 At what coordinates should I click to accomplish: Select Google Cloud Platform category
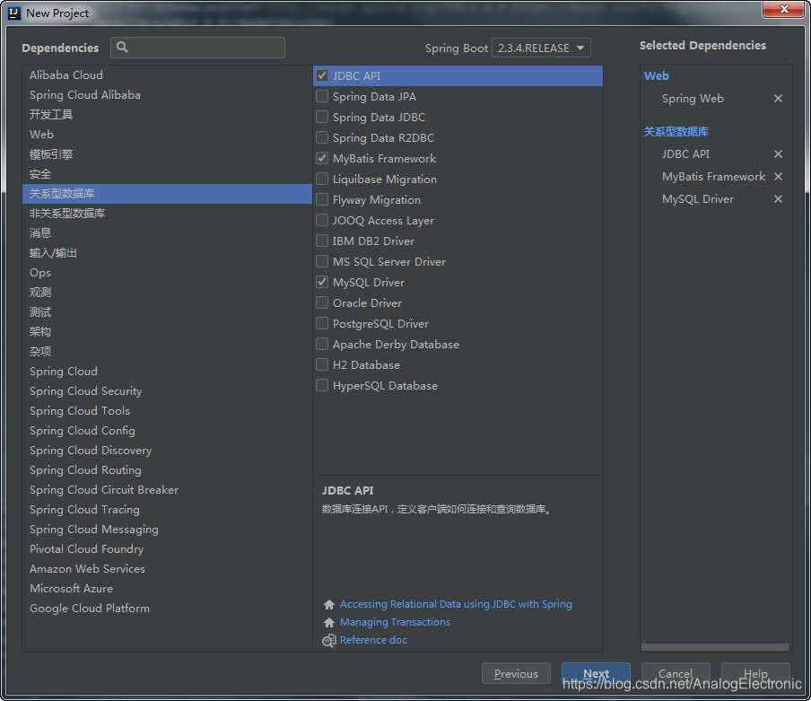pos(167,609)
